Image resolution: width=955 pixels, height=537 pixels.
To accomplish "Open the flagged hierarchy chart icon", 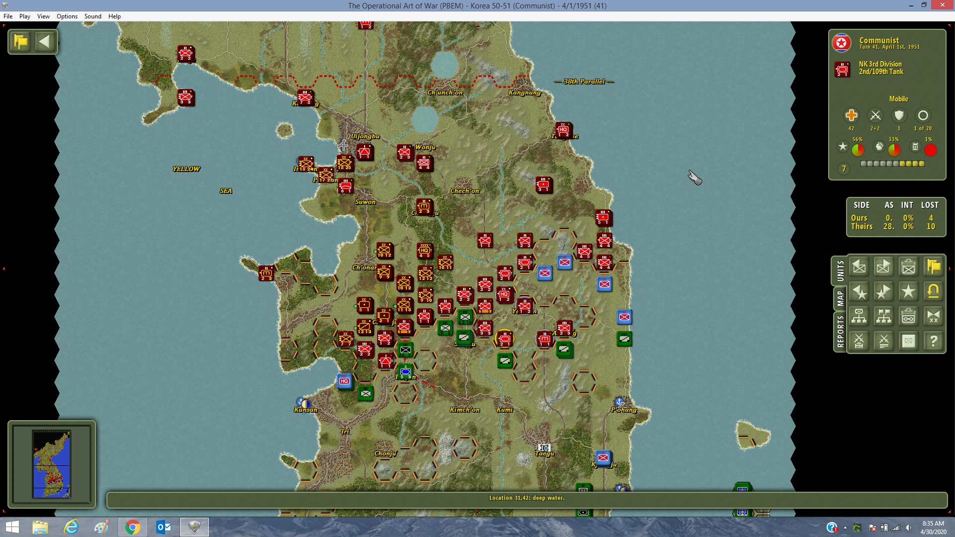I will (x=884, y=316).
